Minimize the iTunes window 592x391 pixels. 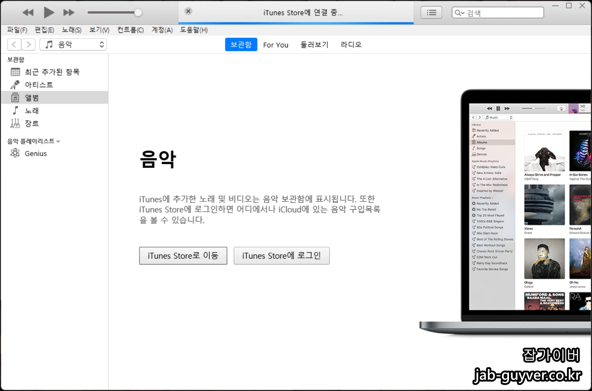click(x=555, y=6)
